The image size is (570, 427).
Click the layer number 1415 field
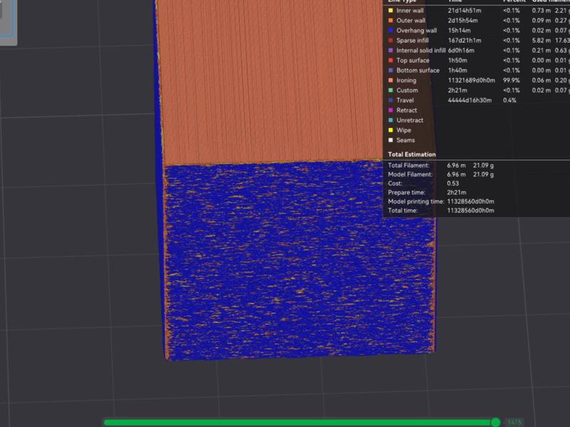(514, 422)
